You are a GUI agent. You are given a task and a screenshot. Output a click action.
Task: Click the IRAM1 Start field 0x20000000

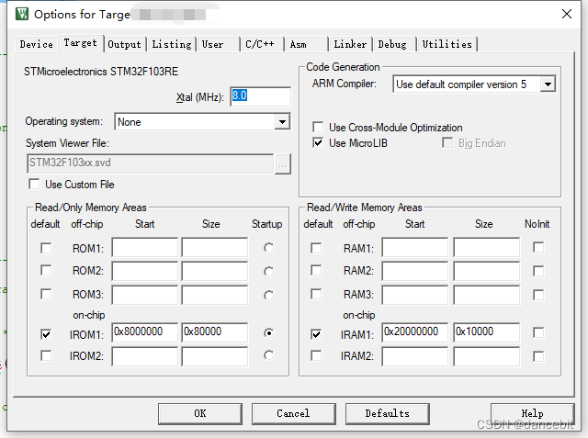(x=415, y=332)
